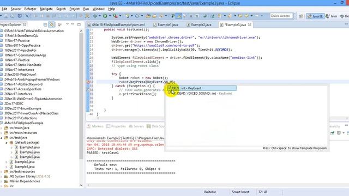Click the Run Last Tool icon
The height and width of the screenshot is (196, 349).
click(116, 16)
